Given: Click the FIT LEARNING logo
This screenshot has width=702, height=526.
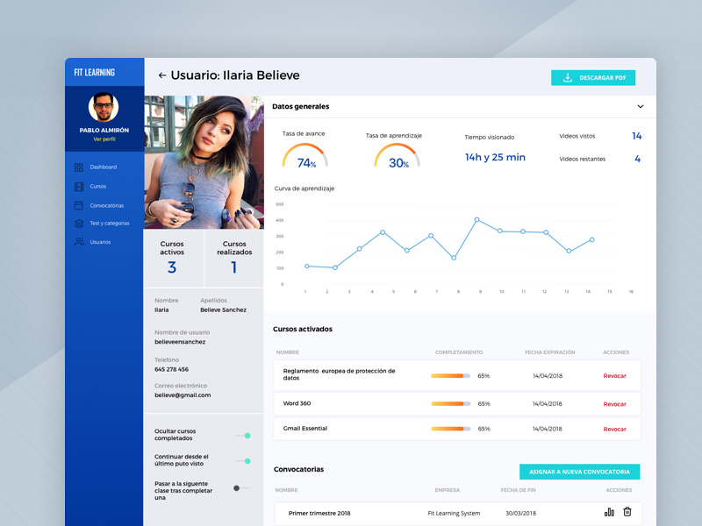Looking at the screenshot, I should [x=95, y=73].
